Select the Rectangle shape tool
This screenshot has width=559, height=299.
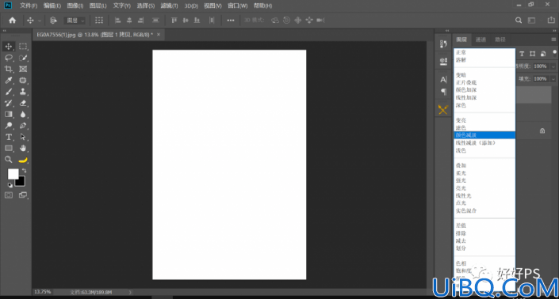tap(9, 148)
